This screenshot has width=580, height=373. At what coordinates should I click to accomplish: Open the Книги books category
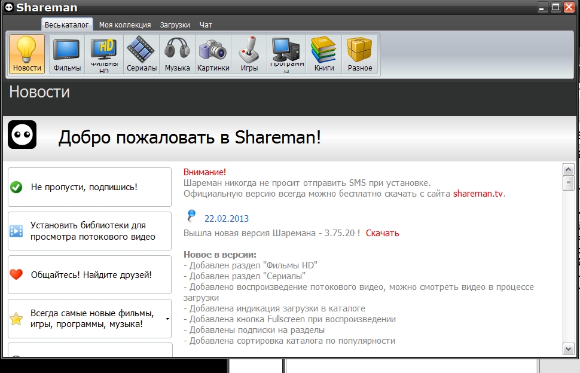coord(324,54)
